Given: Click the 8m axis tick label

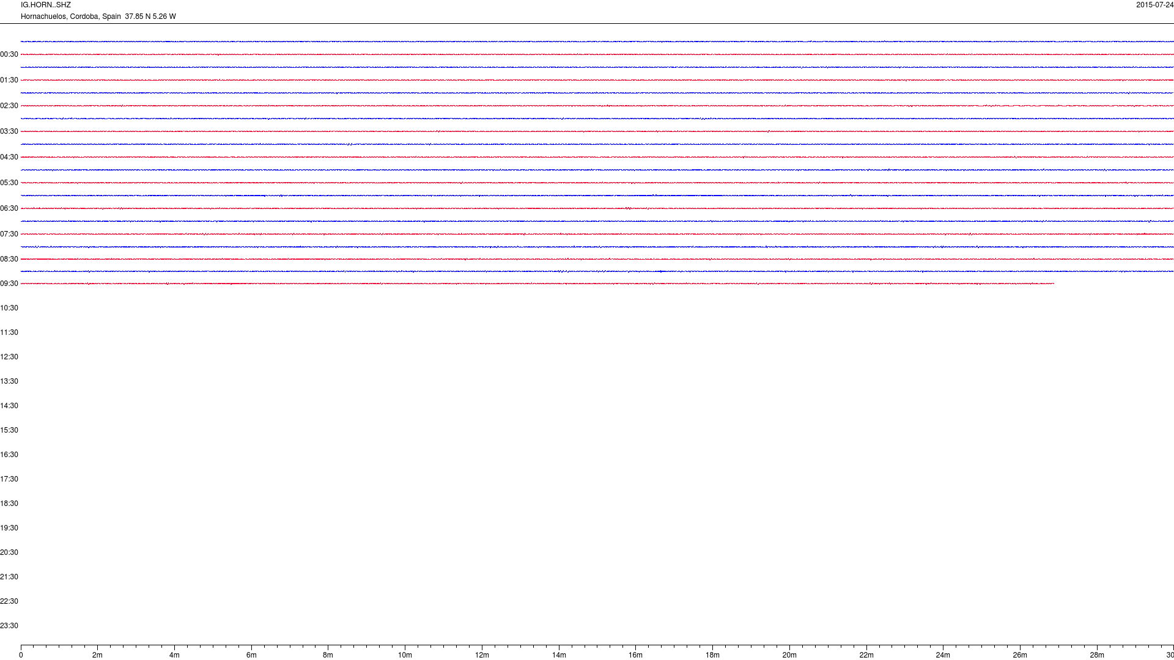Looking at the screenshot, I should click(328, 655).
